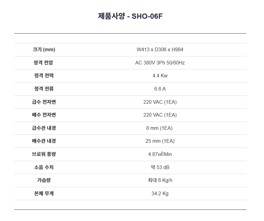The image size is (264, 221).
Task: Click the 정격 전압 label
Action: (44, 63)
